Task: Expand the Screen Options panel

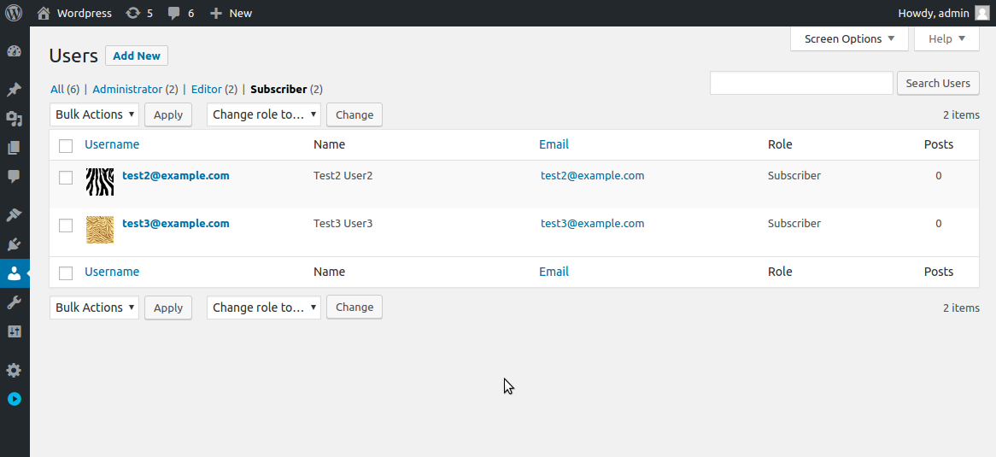Action: click(x=849, y=38)
